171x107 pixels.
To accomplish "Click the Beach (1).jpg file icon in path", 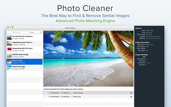I will pyautogui.click(x=72, y=93).
